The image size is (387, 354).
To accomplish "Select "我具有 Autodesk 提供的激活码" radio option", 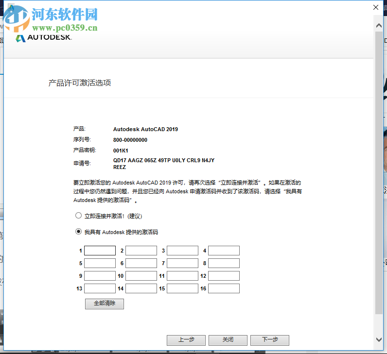I will click(x=78, y=232).
